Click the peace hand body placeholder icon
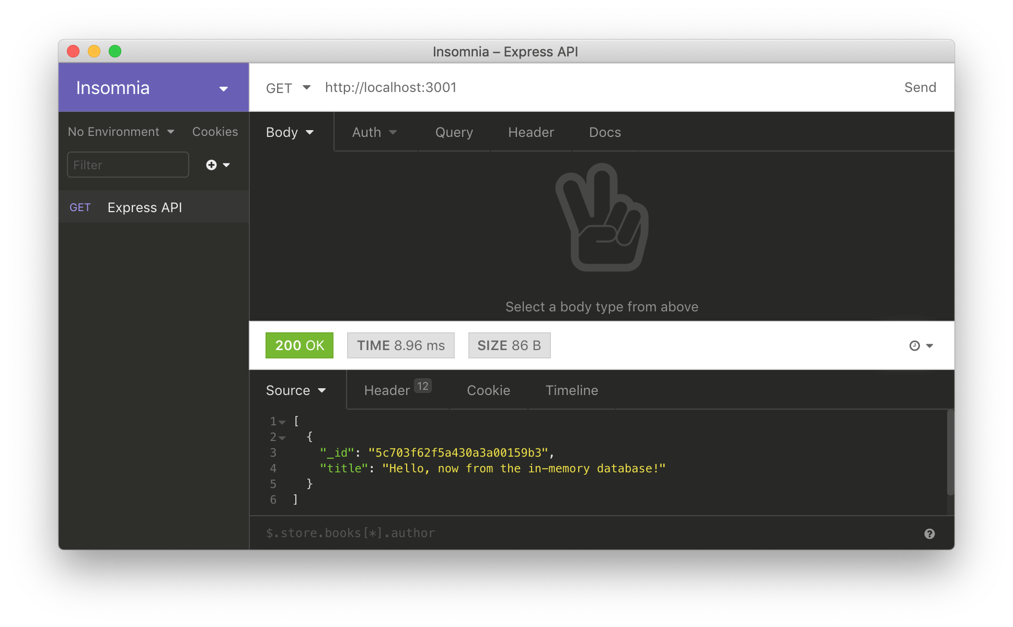Image resolution: width=1013 pixels, height=627 pixels. click(602, 218)
